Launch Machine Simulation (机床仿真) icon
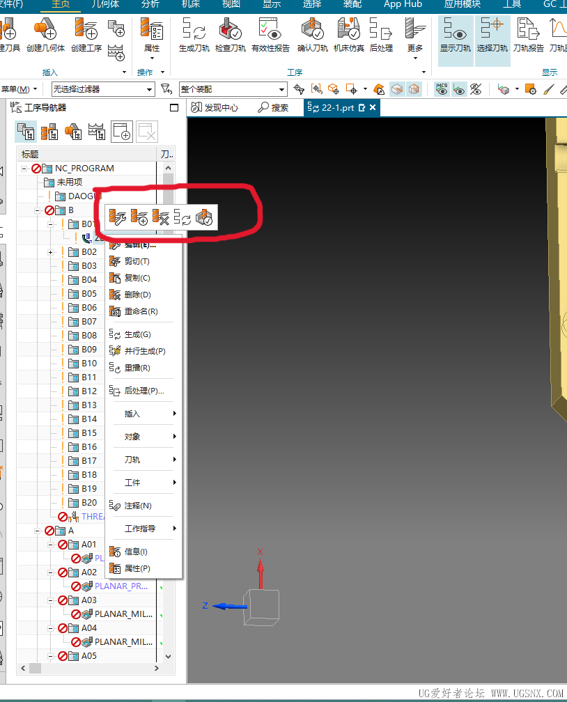Viewport: 567px width, 702px height. coord(349,35)
